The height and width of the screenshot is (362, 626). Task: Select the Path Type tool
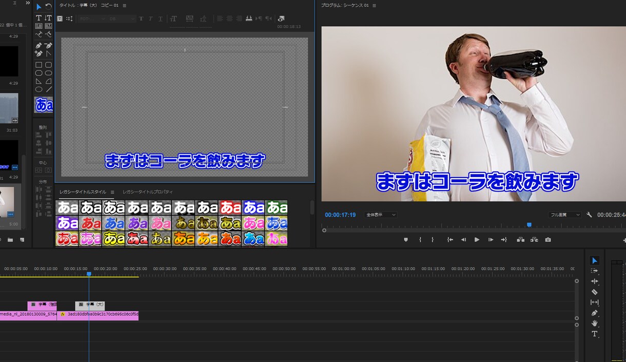coord(38,34)
